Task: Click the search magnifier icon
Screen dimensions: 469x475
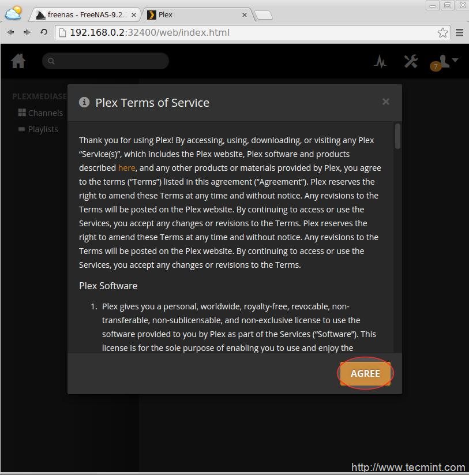Action: (51, 61)
